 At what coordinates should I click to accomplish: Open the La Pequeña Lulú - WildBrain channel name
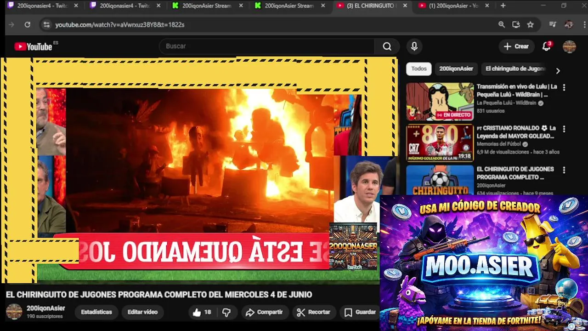(x=506, y=103)
